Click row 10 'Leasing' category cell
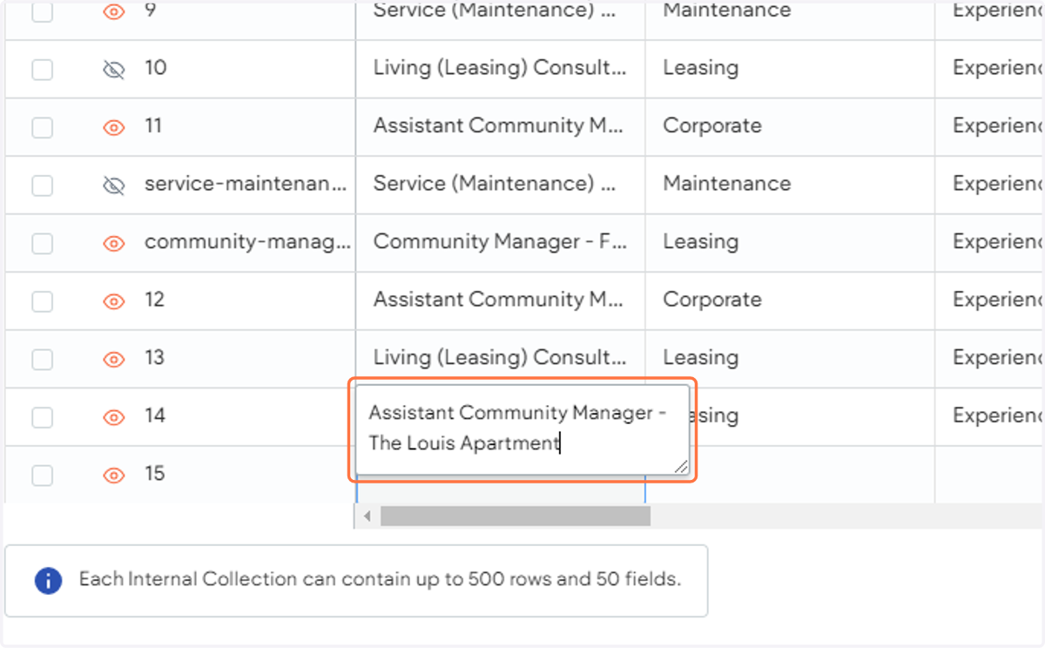The width and height of the screenshot is (1045, 648). point(790,69)
